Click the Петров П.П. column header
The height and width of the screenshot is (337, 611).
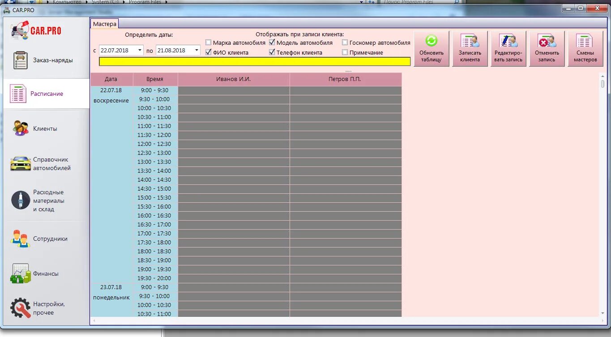point(346,79)
